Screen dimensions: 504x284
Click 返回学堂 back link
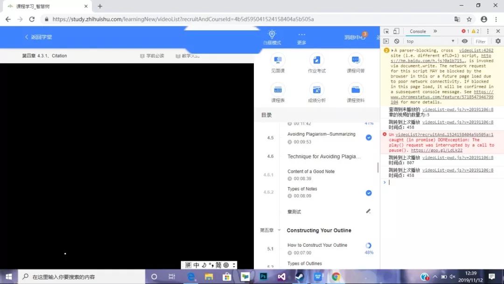pos(38,37)
